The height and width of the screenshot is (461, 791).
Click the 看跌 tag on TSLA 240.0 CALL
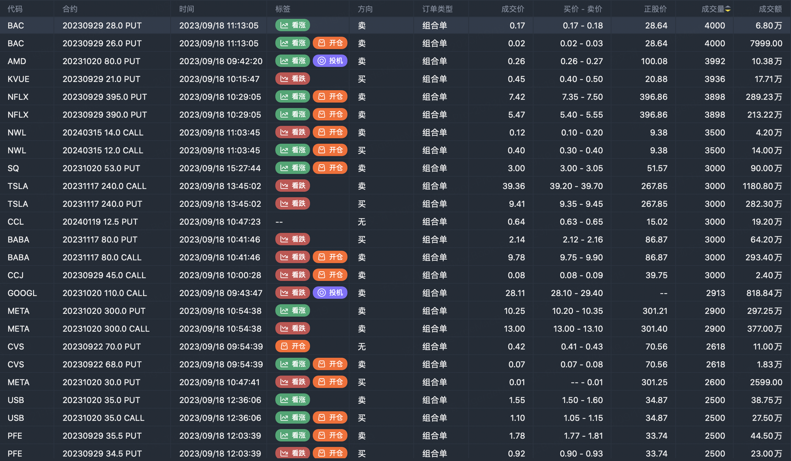tap(293, 186)
